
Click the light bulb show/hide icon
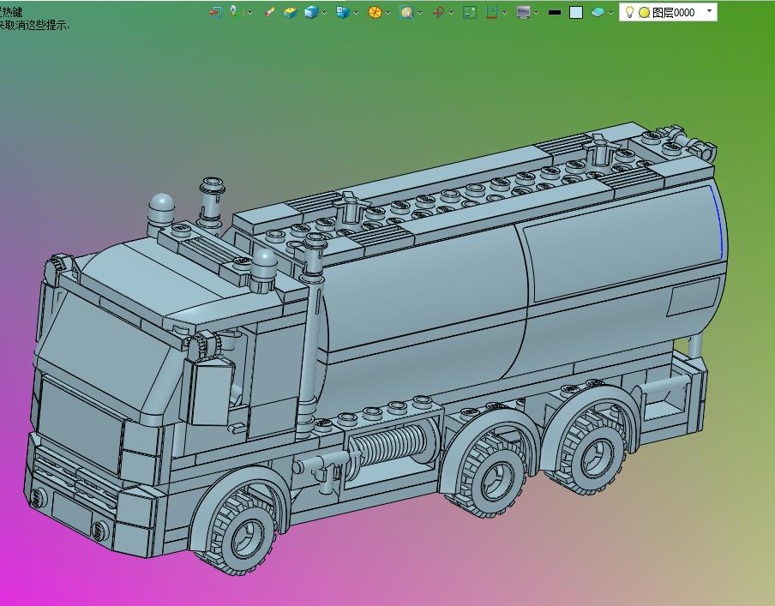[234, 12]
